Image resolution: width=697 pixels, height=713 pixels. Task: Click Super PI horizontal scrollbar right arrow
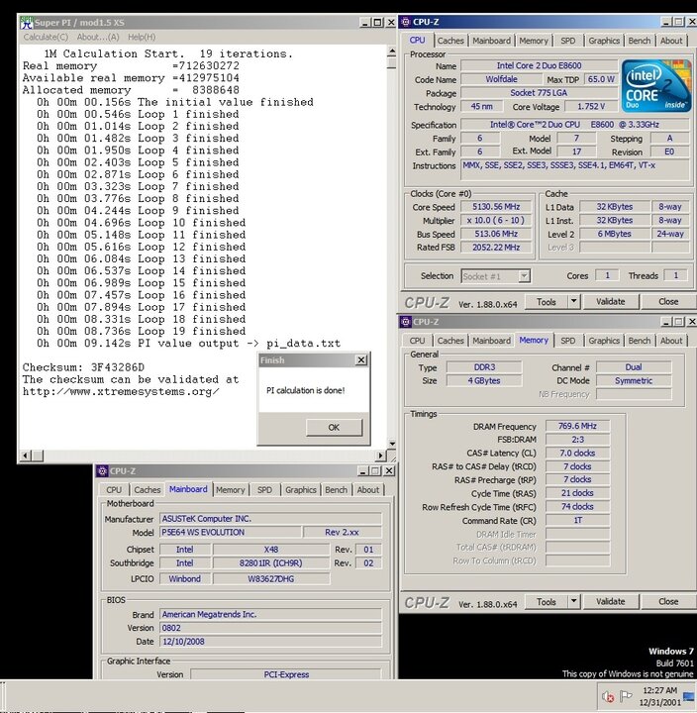coord(381,456)
